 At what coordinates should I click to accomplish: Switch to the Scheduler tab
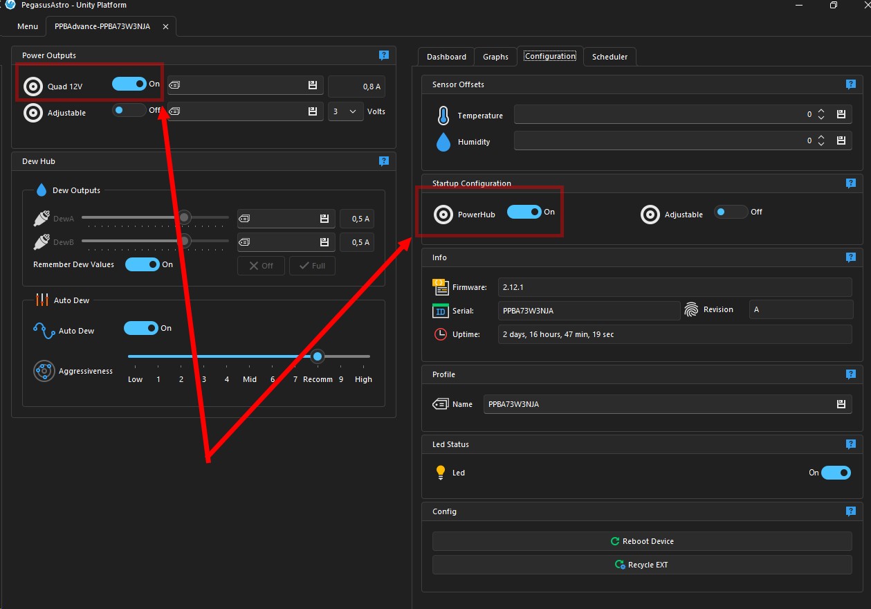[x=609, y=57]
